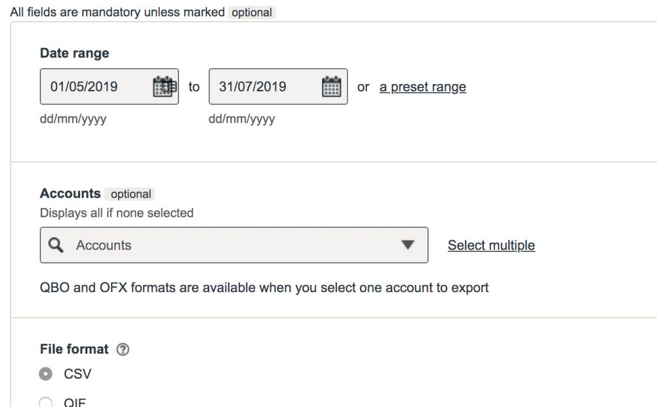Open the end date calendar picker
The image size is (657, 407).
tap(331, 87)
